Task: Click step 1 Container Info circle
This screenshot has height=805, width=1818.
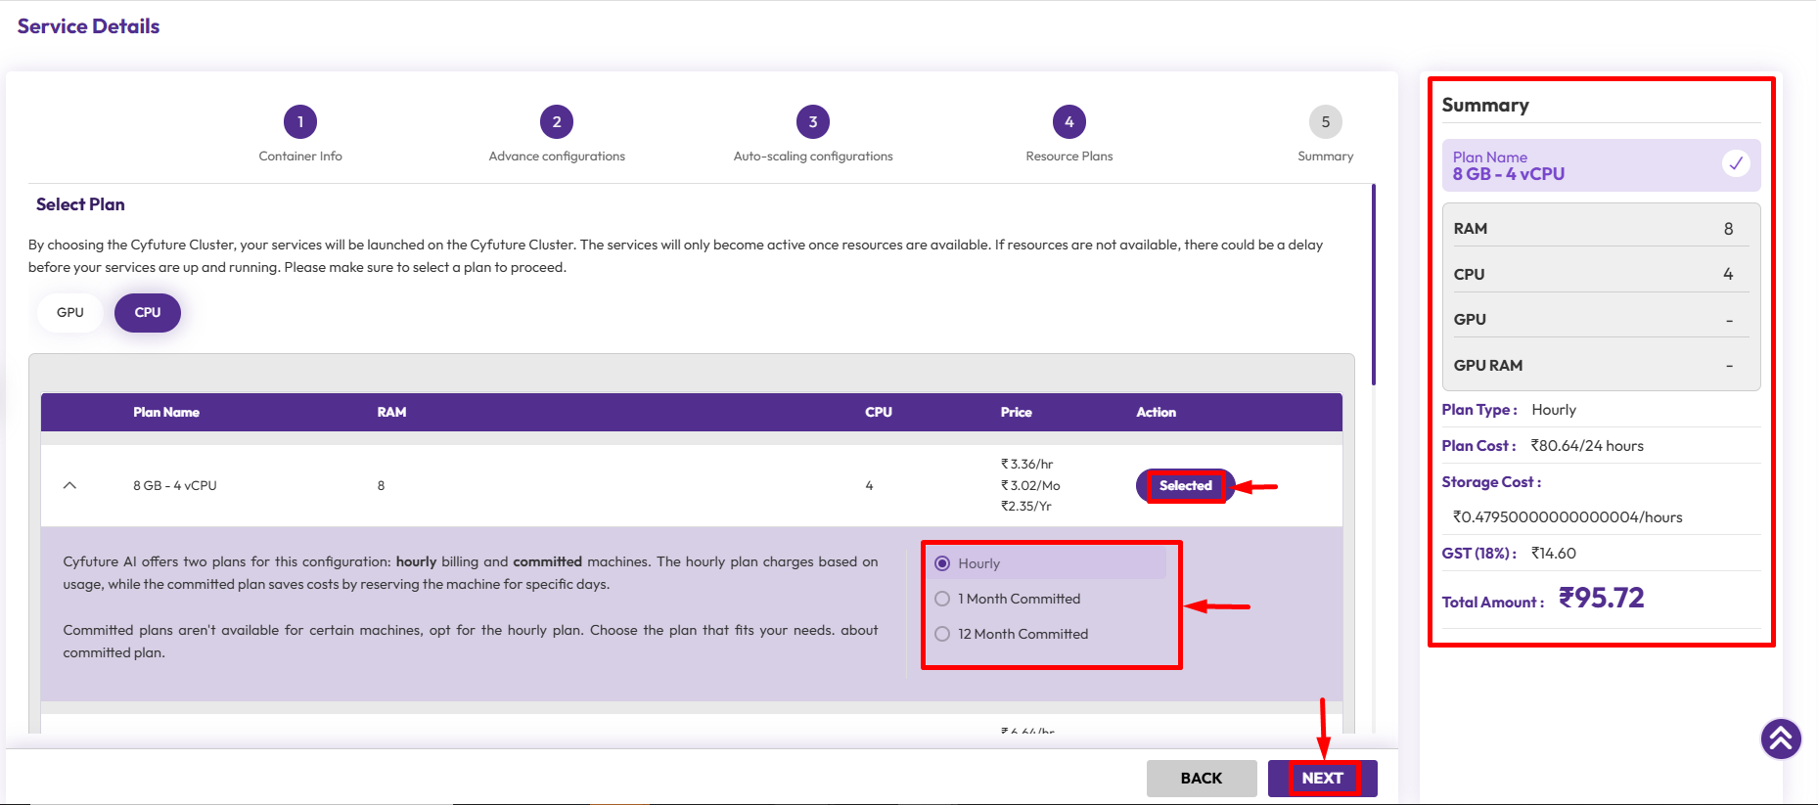Action: click(300, 122)
